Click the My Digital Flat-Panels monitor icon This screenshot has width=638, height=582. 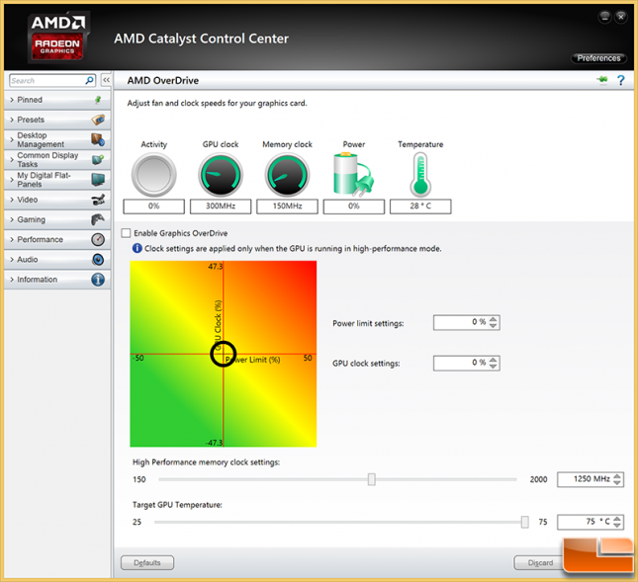coord(98,179)
